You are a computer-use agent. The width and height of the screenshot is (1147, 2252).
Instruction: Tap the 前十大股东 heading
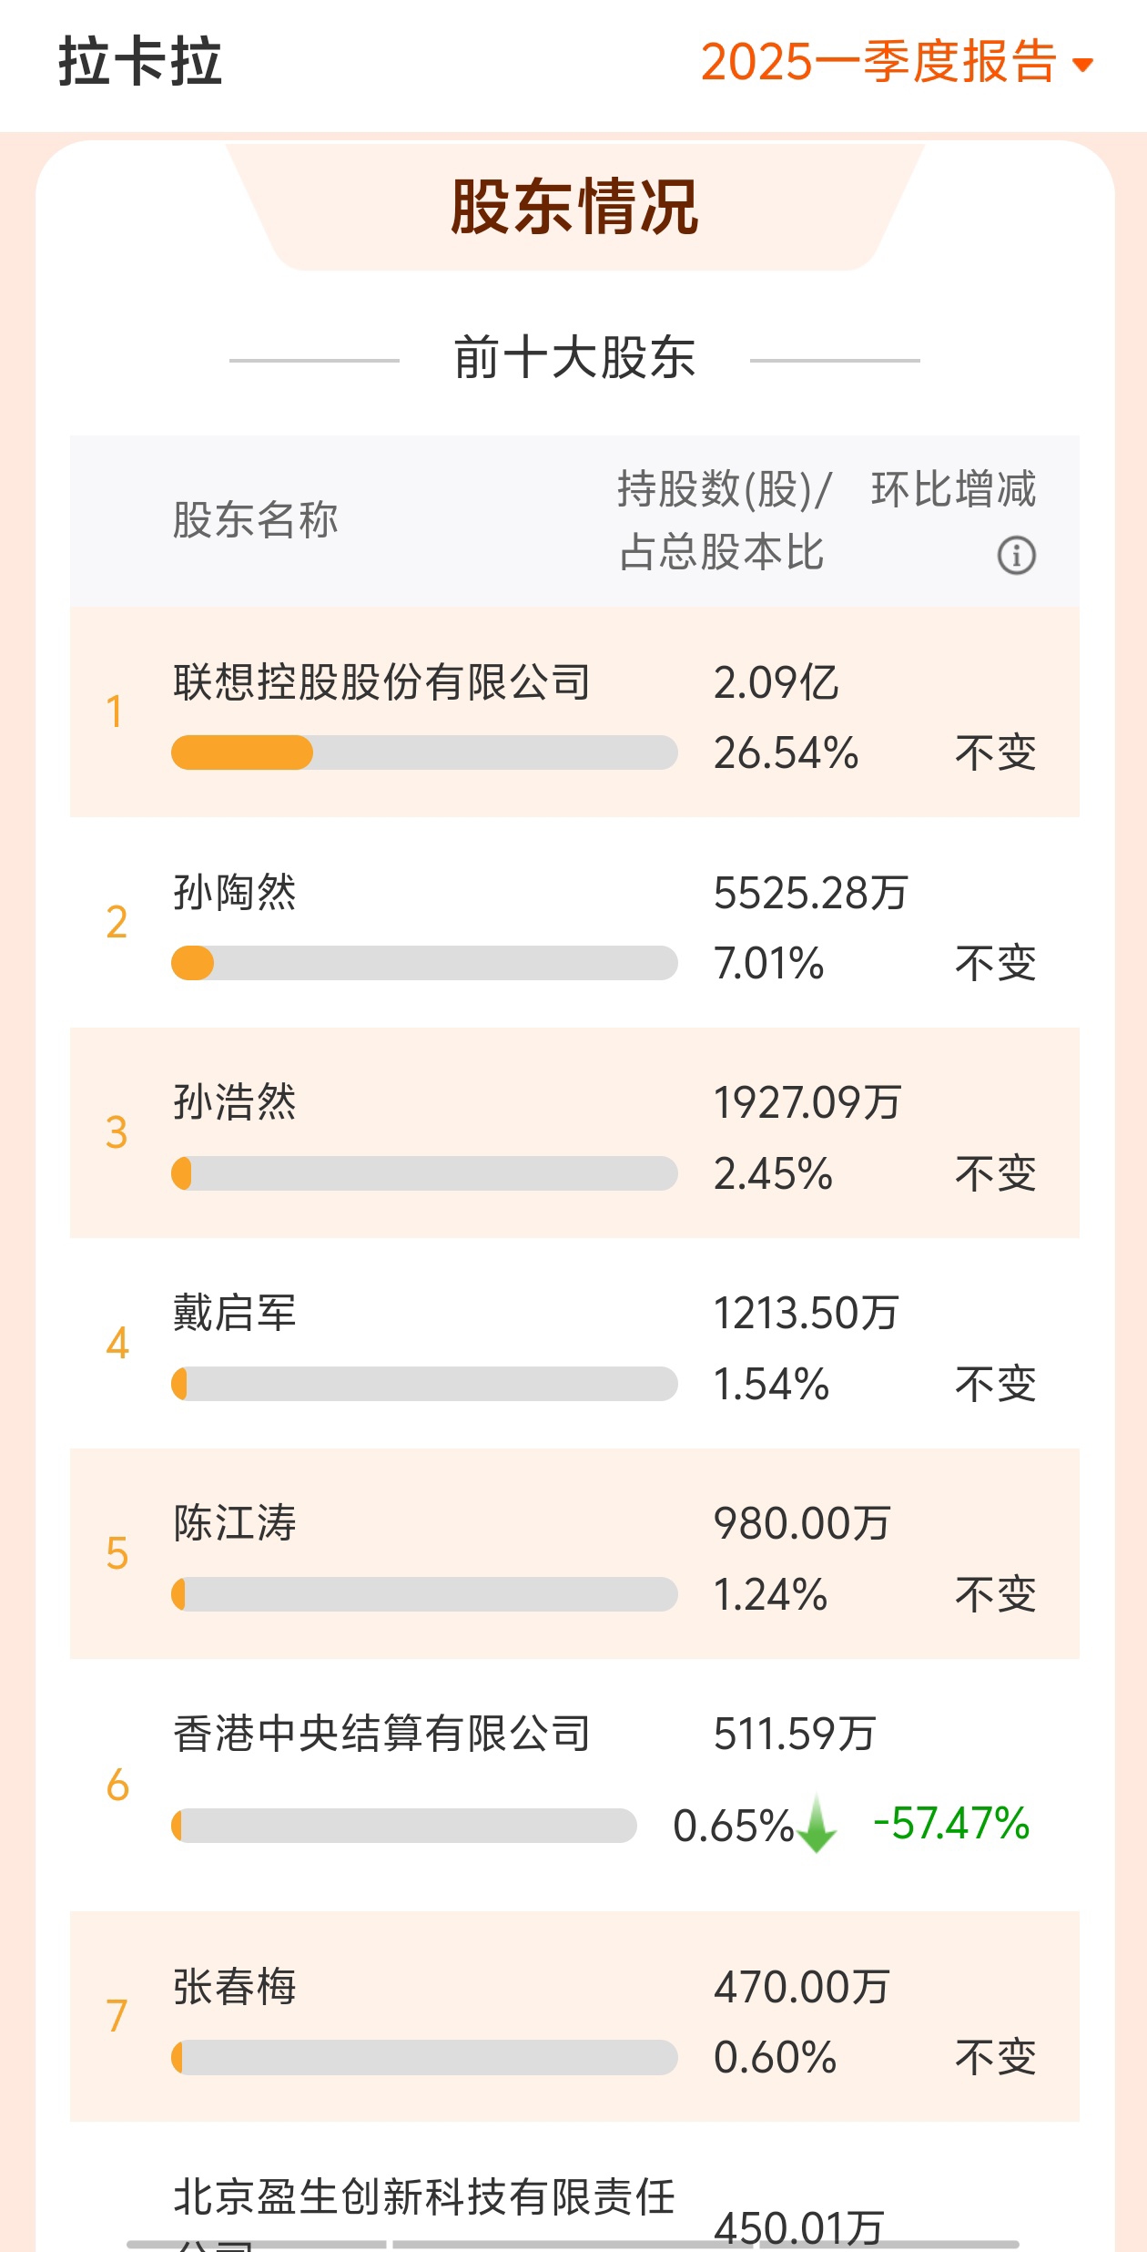pos(574,357)
